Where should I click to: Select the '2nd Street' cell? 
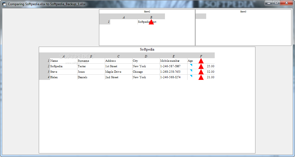tap(118, 77)
